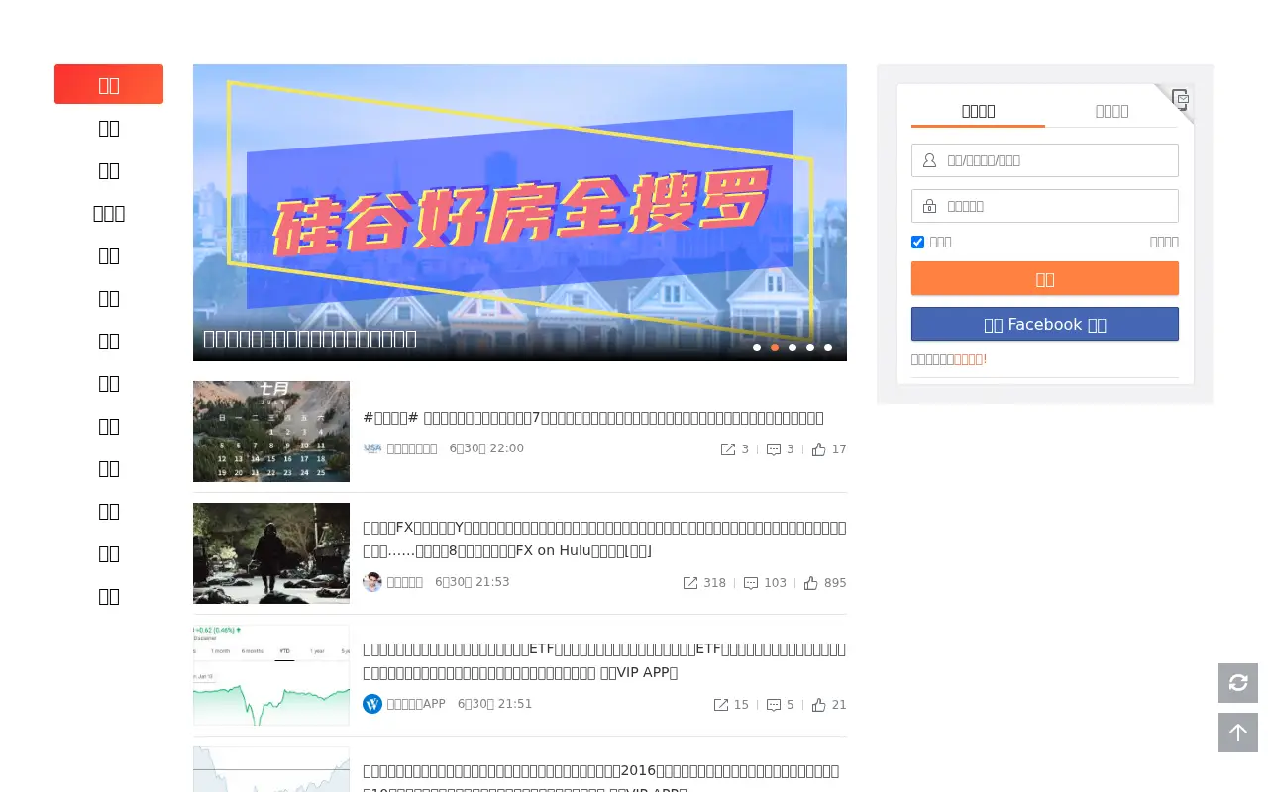Click comment icon with count 103
The width and height of the screenshot is (1268, 792).
[751, 583]
